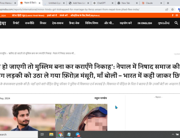The image size is (180, 138).
Task: Close the ChatGPT tab
Action: click(113, 3)
